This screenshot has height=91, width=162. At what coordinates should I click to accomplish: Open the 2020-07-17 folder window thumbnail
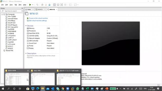click(69, 79)
